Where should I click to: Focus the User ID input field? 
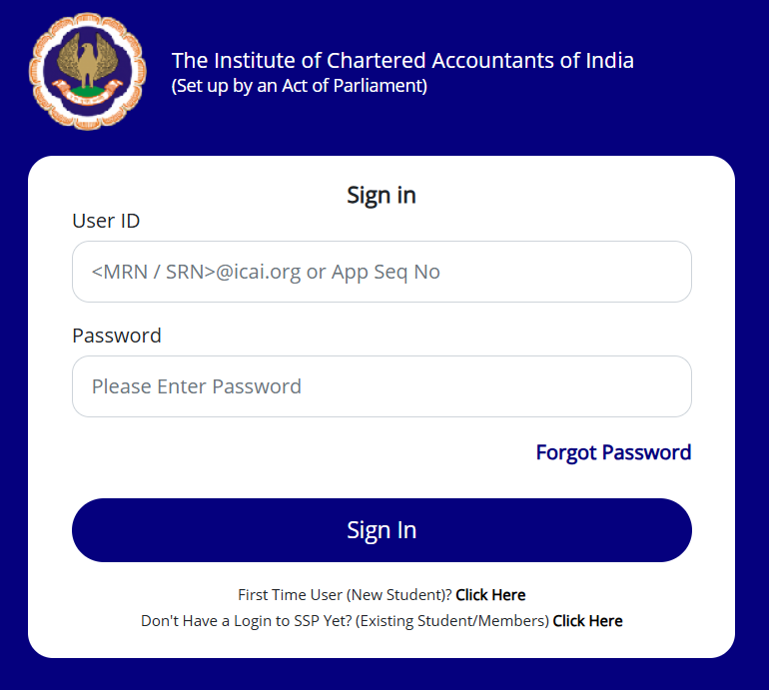tap(382, 272)
